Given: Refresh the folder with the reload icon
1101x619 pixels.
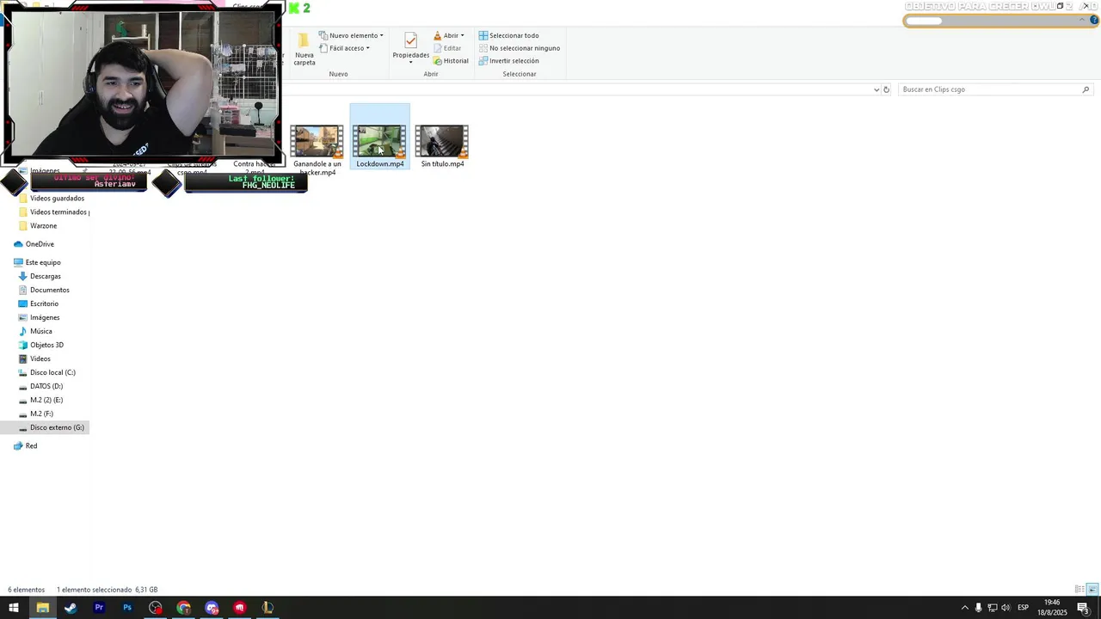Looking at the screenshot, I should point(887,89).
